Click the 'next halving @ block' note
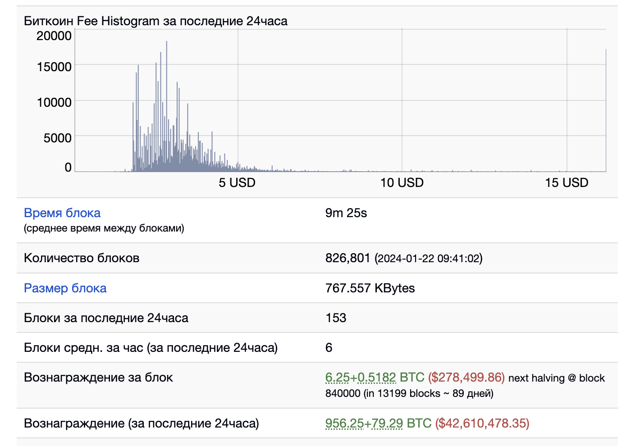 click(x=557, y=378)
